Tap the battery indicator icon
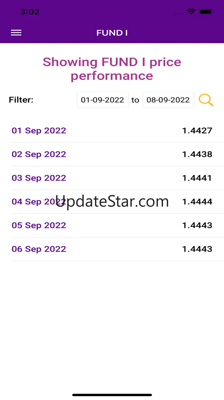 [x=206, y=12]
